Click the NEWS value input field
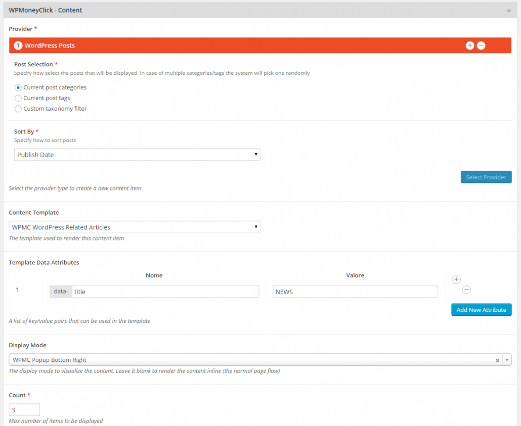The image size is (521, 426). point(355,292)
